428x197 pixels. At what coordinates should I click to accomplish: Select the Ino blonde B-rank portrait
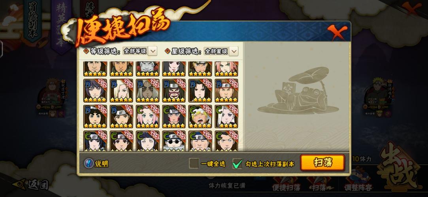tap(121, 91)
